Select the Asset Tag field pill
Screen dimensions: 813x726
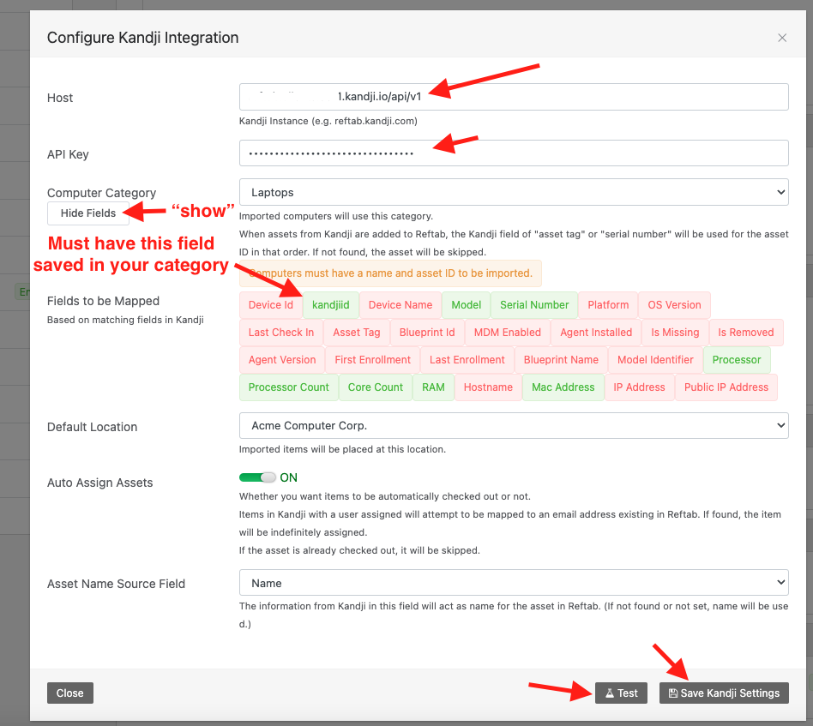point(356,332)
